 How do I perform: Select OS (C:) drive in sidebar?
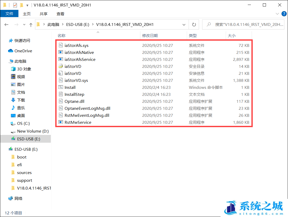tap(20, 123)
